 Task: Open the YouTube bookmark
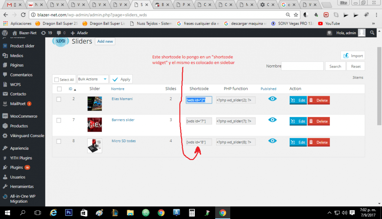click(x=329, y=23)
